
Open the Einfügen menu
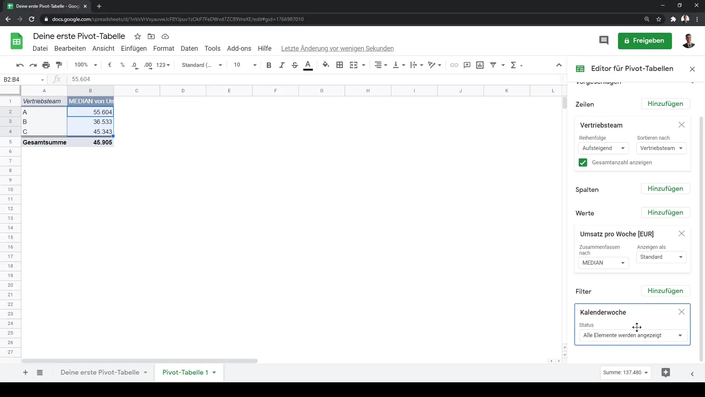click(134, 49)
